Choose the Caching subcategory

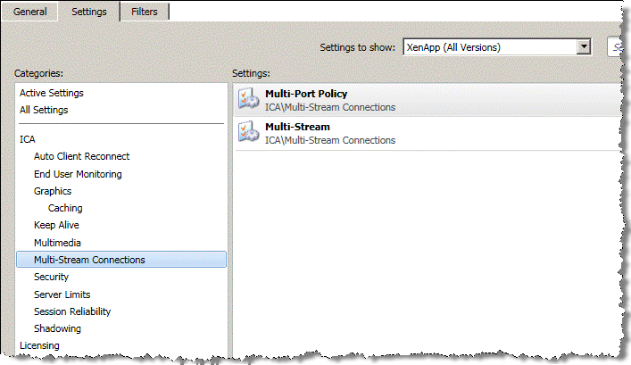pyautogui.click(x=65, y=208)
